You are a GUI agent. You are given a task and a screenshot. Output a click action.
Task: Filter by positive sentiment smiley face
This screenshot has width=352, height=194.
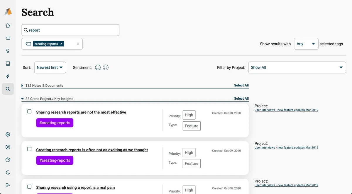pos(98,67)
